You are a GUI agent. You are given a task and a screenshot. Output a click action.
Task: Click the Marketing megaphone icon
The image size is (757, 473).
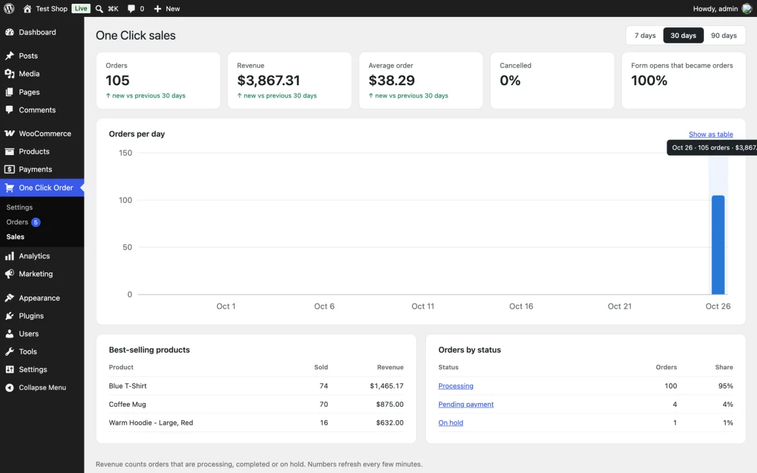coord(9,274)
